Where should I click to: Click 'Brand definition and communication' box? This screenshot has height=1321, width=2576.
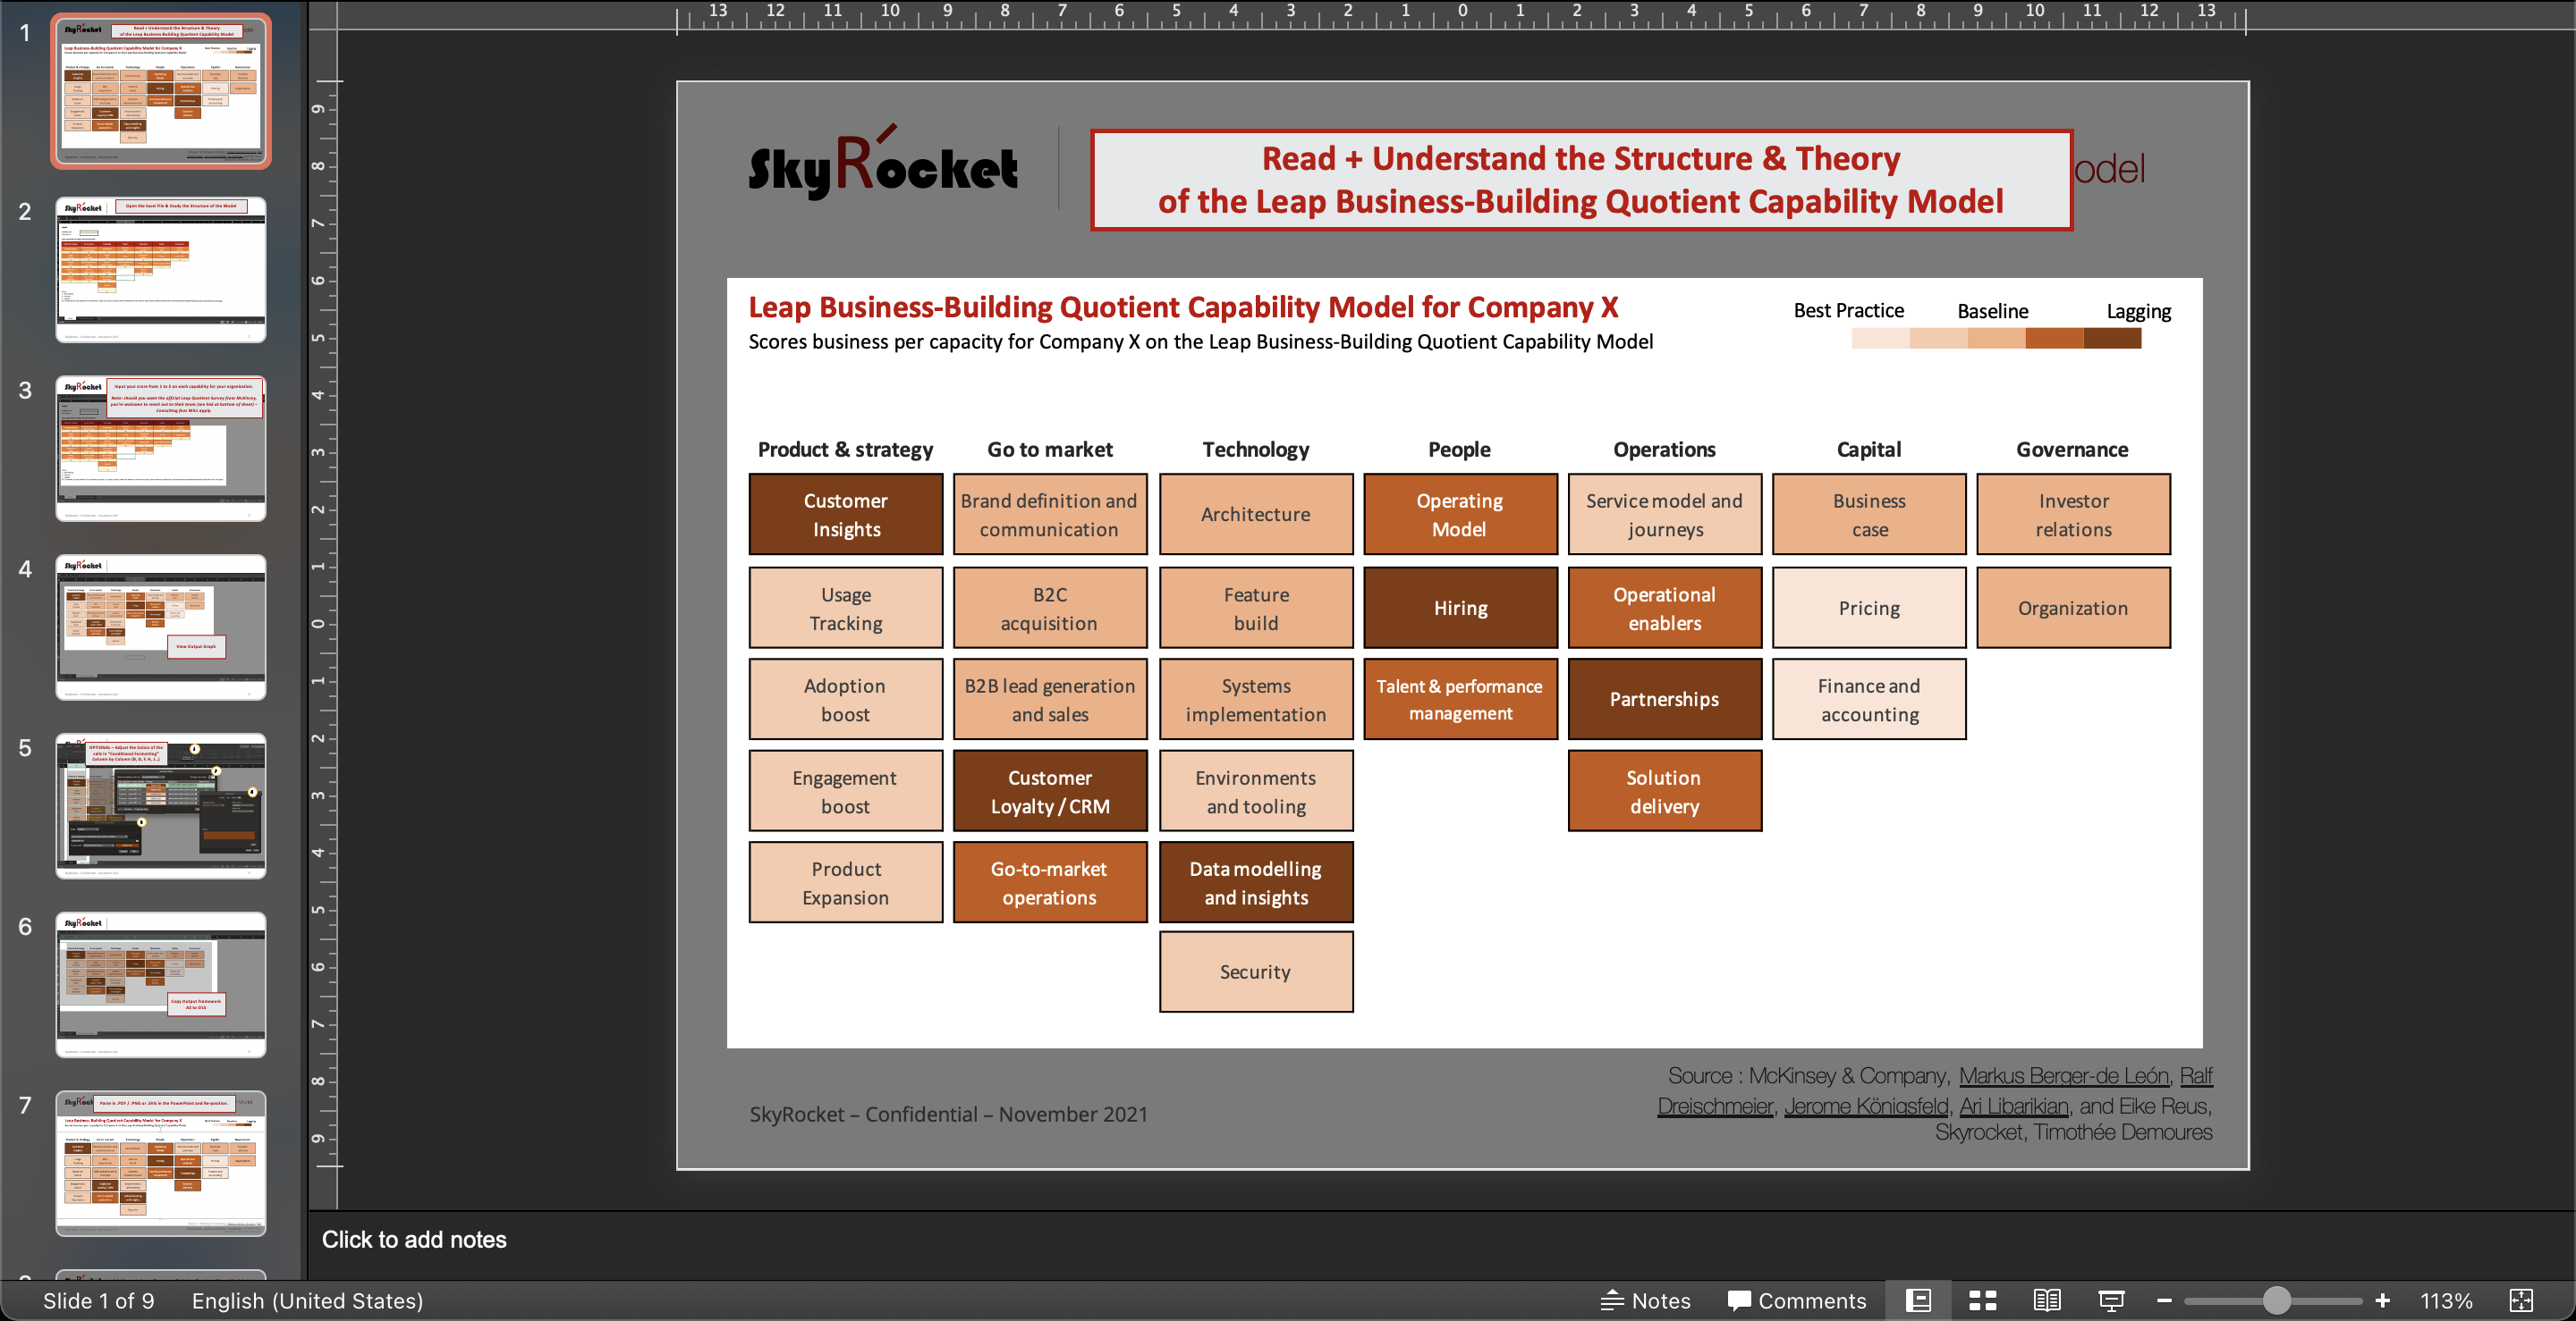(1050, 515)
